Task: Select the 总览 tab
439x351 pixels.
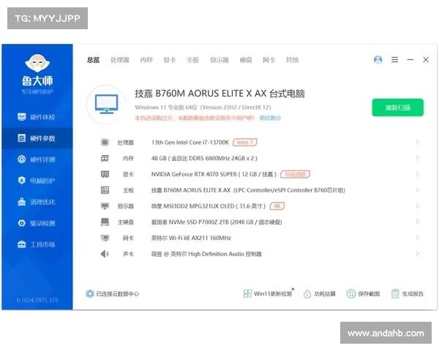Action: (93, 60)
